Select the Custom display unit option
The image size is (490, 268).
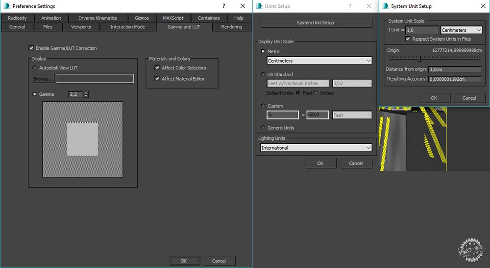click(x=263, y=106)
